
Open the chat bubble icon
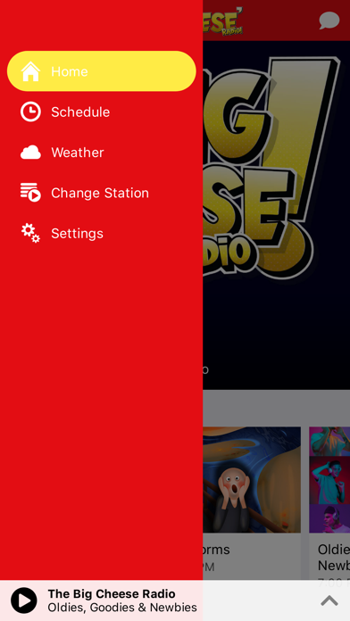click(329, 21)
